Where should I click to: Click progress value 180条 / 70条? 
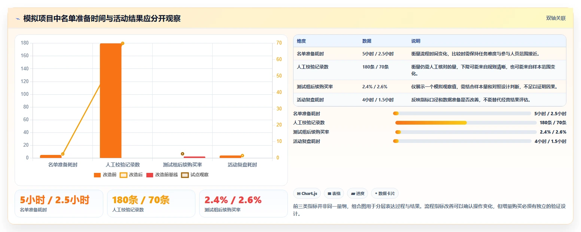[553, 123]
